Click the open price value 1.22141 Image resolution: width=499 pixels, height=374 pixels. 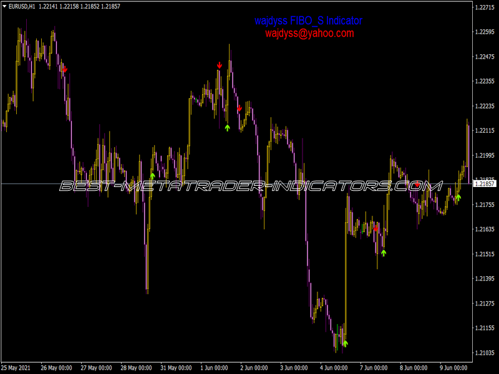point(48,6)
